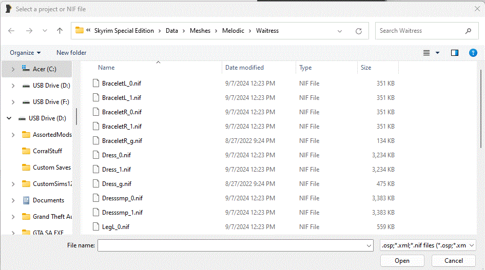Go forward in folder history
This screenshot has width=485, height=270.
29,31
